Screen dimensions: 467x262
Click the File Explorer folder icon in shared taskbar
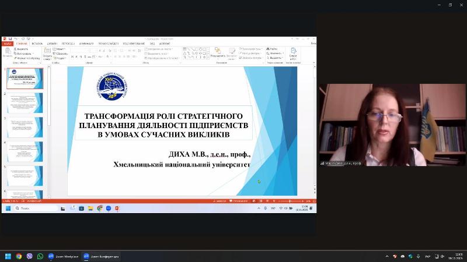[90, 208]
